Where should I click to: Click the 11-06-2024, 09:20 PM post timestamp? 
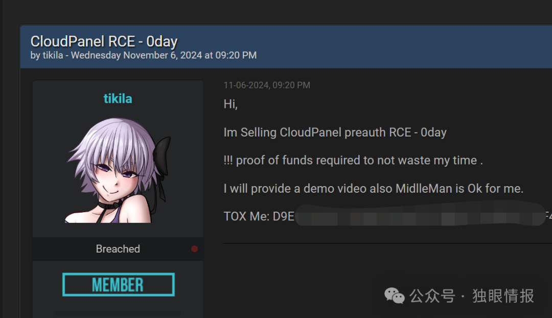click(267, 85)
